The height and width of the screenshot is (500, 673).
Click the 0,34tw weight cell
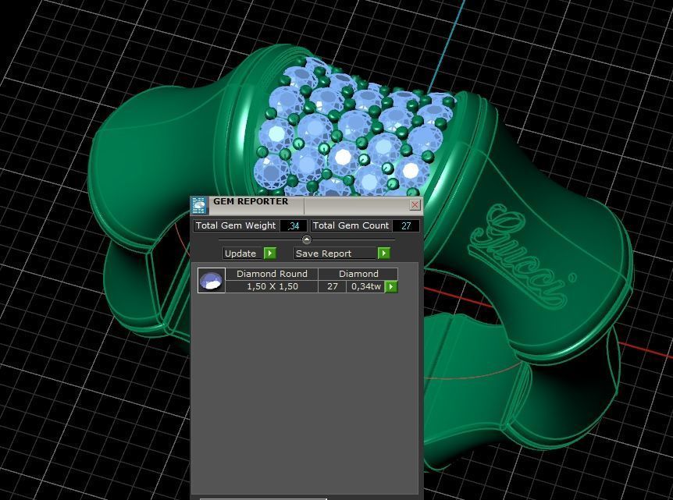365,286
